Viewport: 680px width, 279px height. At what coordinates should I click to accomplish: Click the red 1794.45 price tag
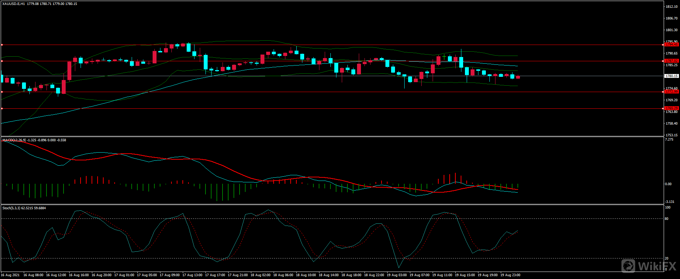coord(671,45)
